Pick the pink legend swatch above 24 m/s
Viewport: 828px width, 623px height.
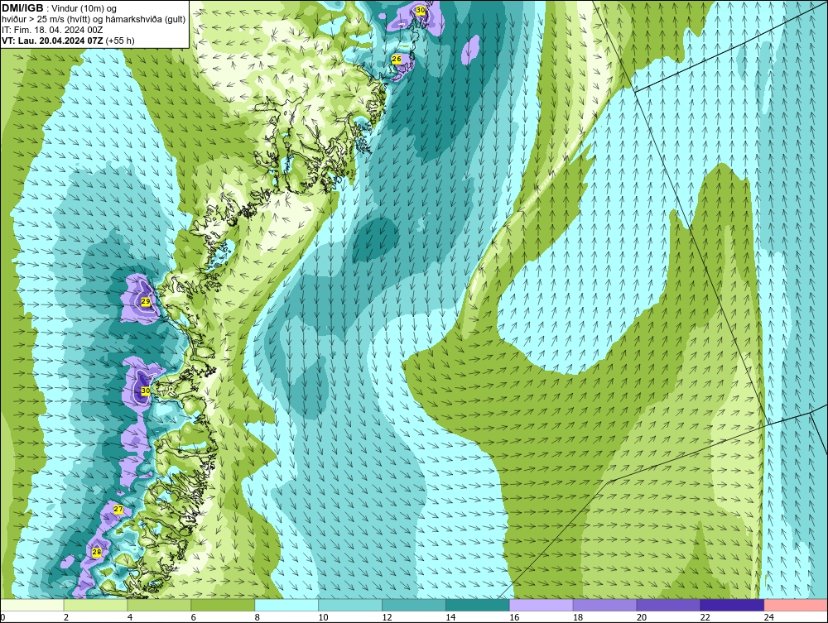[797, 605]
